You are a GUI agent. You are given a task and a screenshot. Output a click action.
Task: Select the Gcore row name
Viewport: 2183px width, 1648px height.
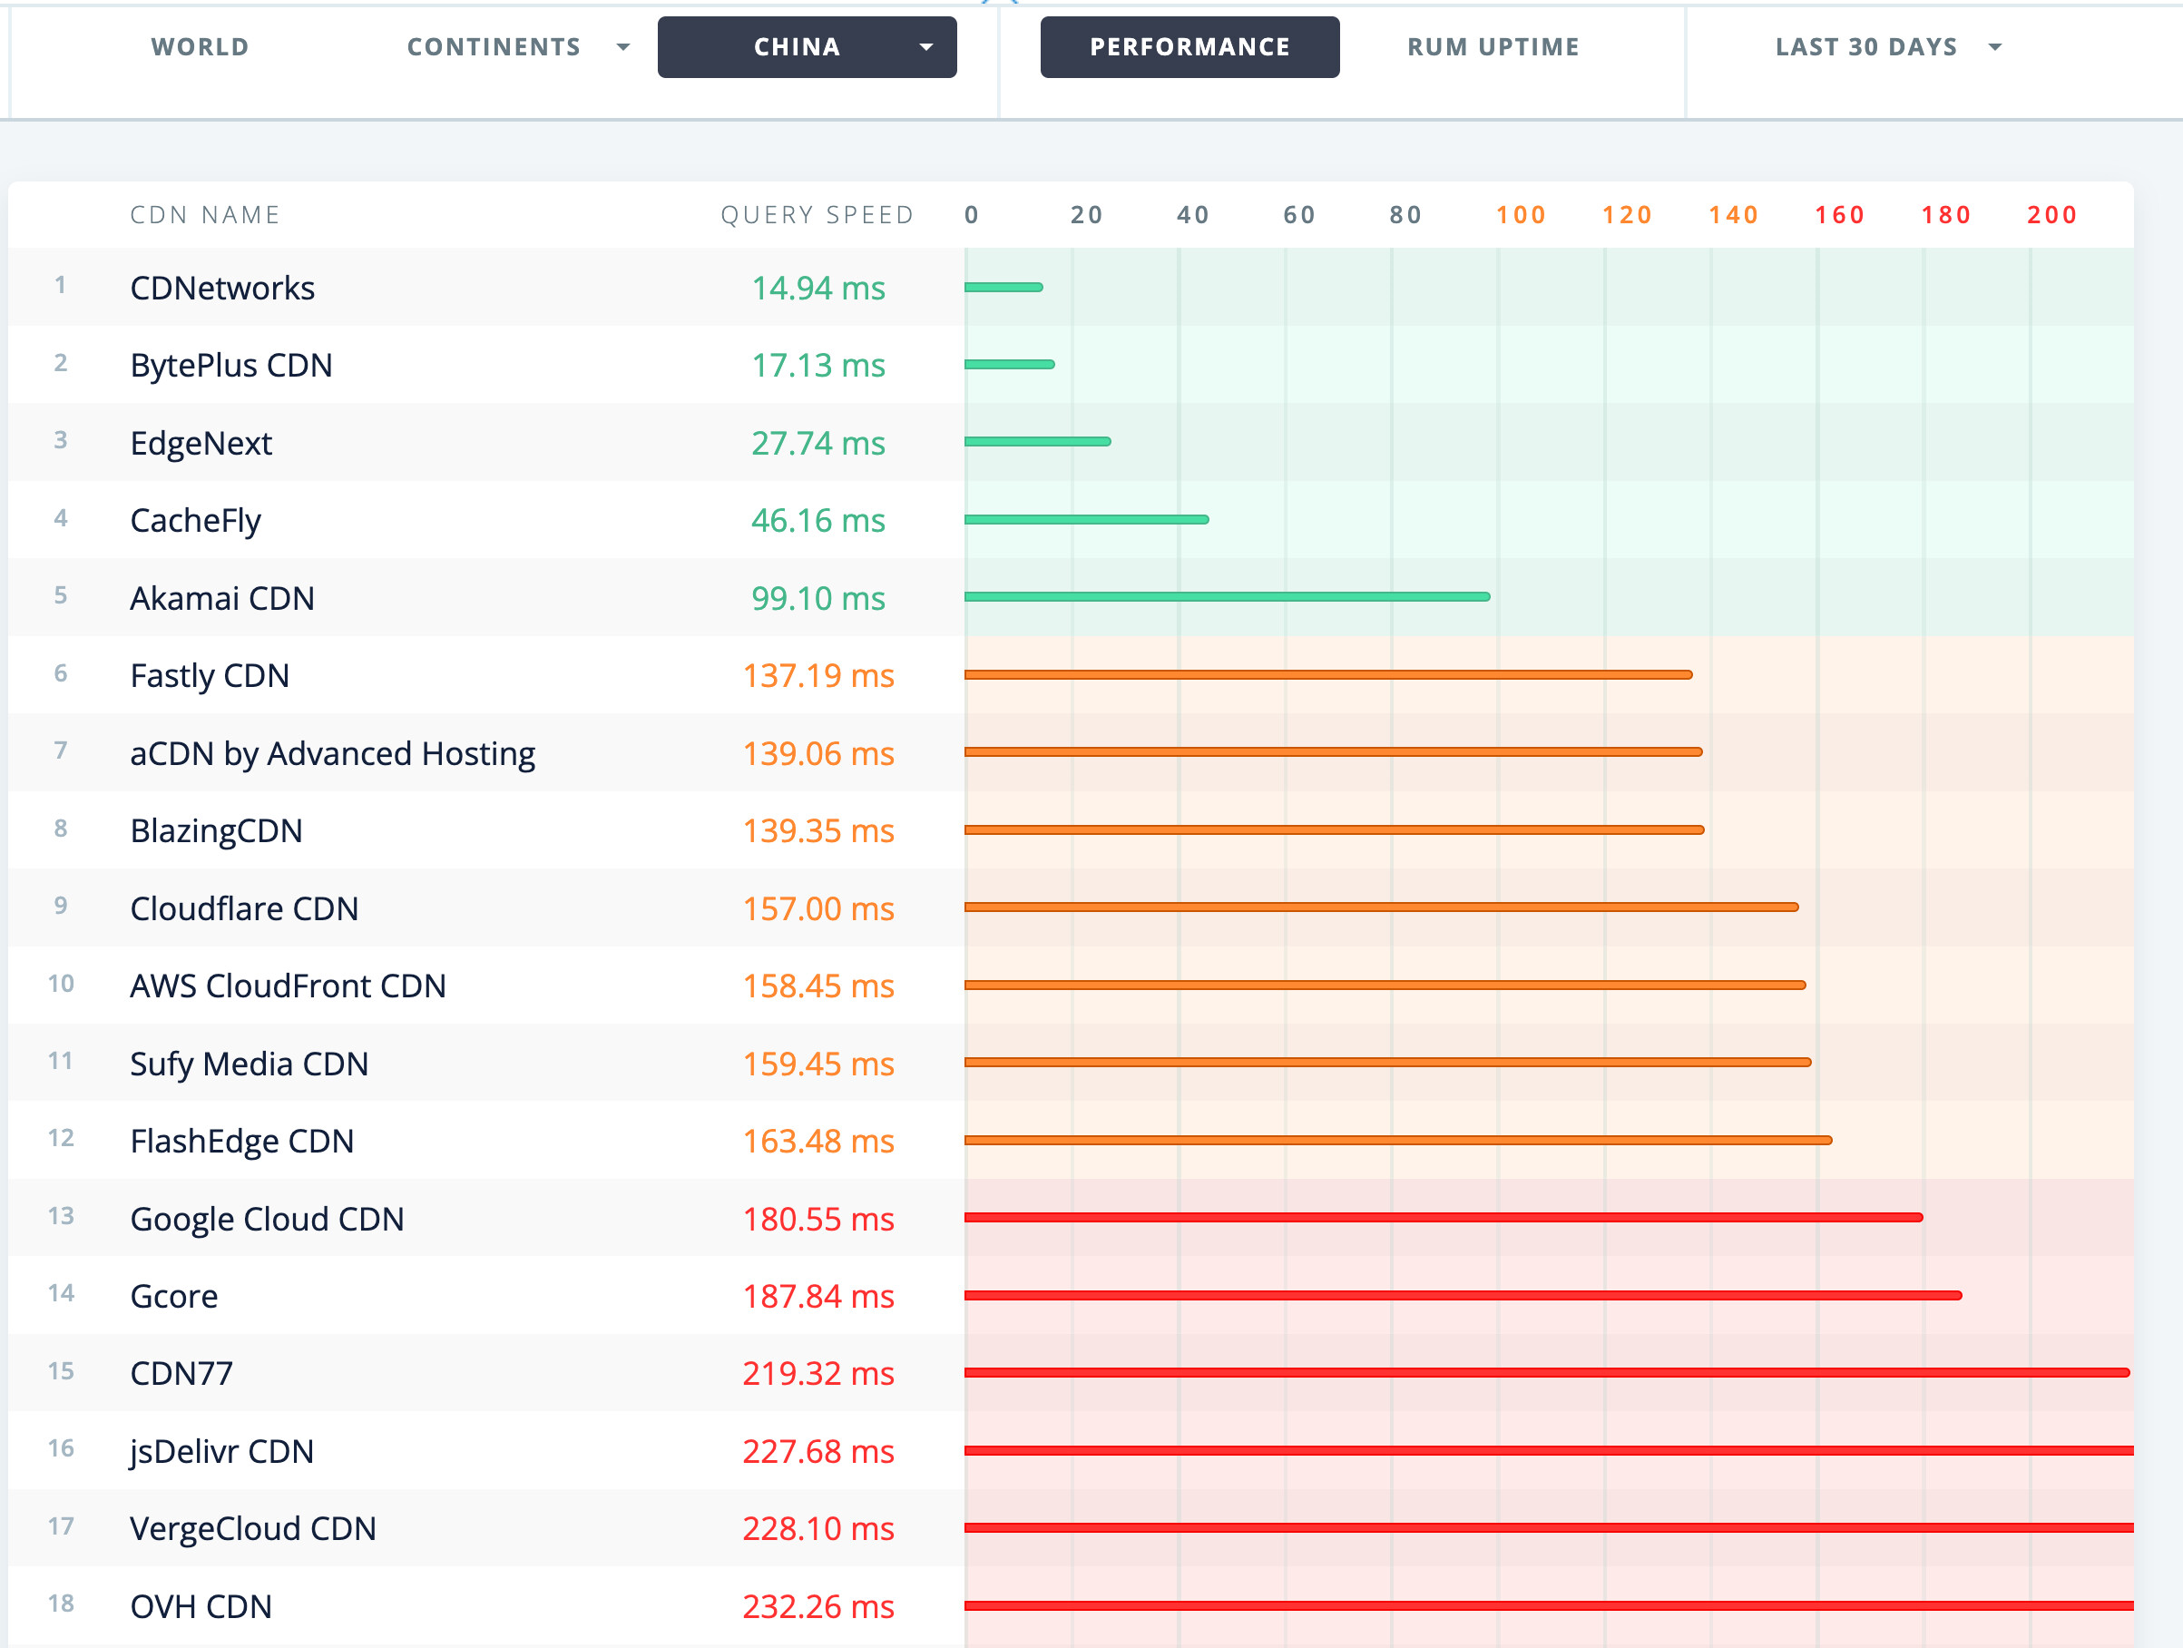tap(173, 1296)
